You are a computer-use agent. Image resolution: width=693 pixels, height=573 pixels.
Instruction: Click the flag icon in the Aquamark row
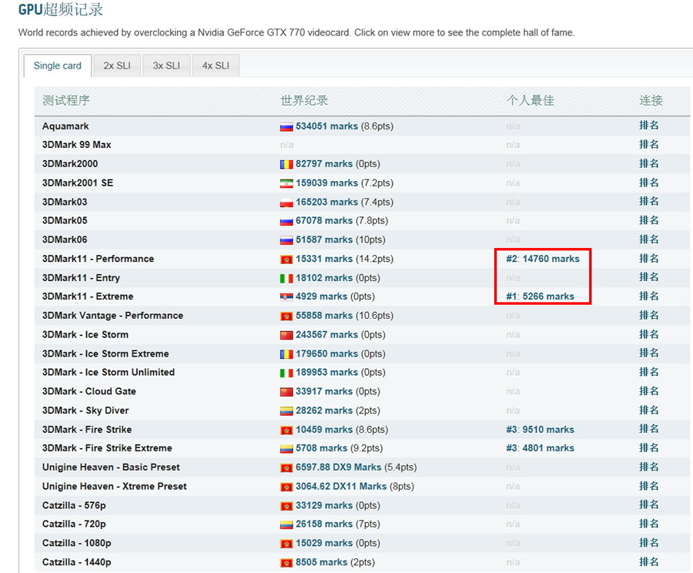click(286, 126)
